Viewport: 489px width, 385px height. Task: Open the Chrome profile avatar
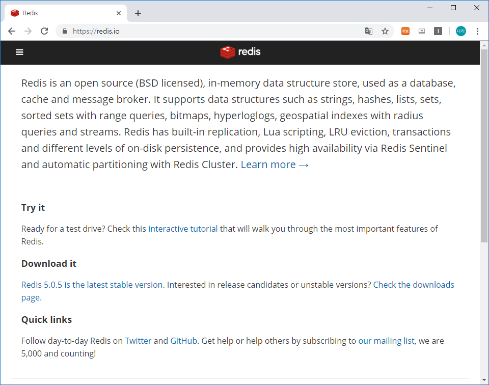pos(460,31)
